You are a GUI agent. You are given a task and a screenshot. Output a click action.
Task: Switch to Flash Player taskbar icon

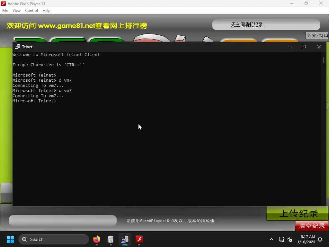139,239
